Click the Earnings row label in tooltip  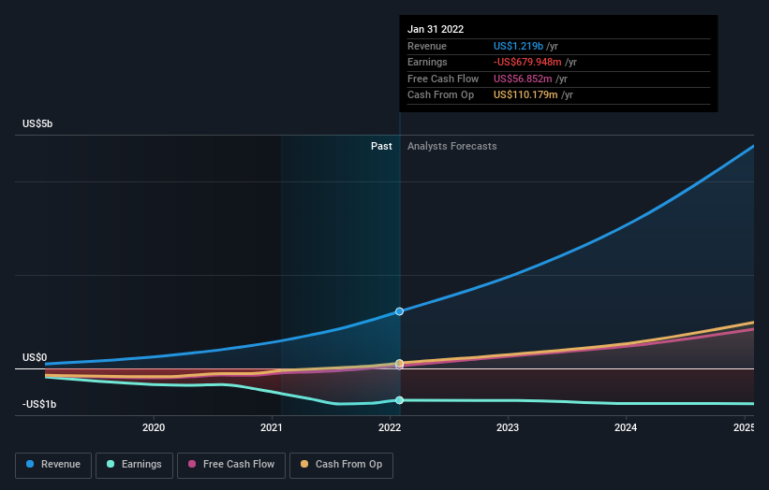(x=427, y=62)
